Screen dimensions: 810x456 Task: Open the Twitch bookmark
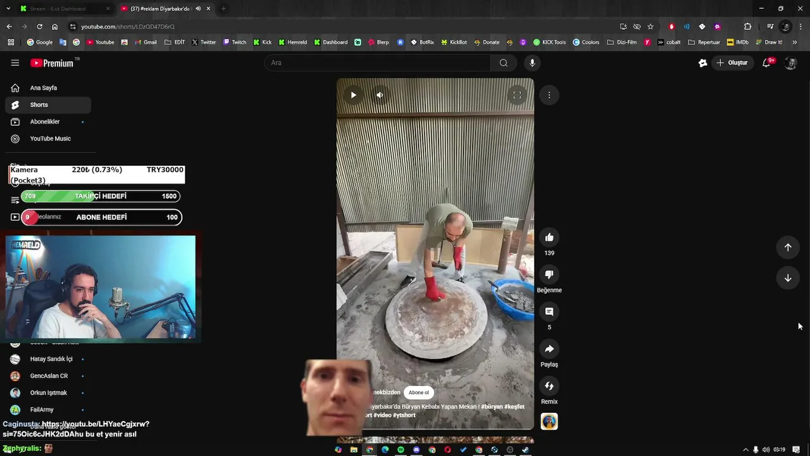(235, 42)
